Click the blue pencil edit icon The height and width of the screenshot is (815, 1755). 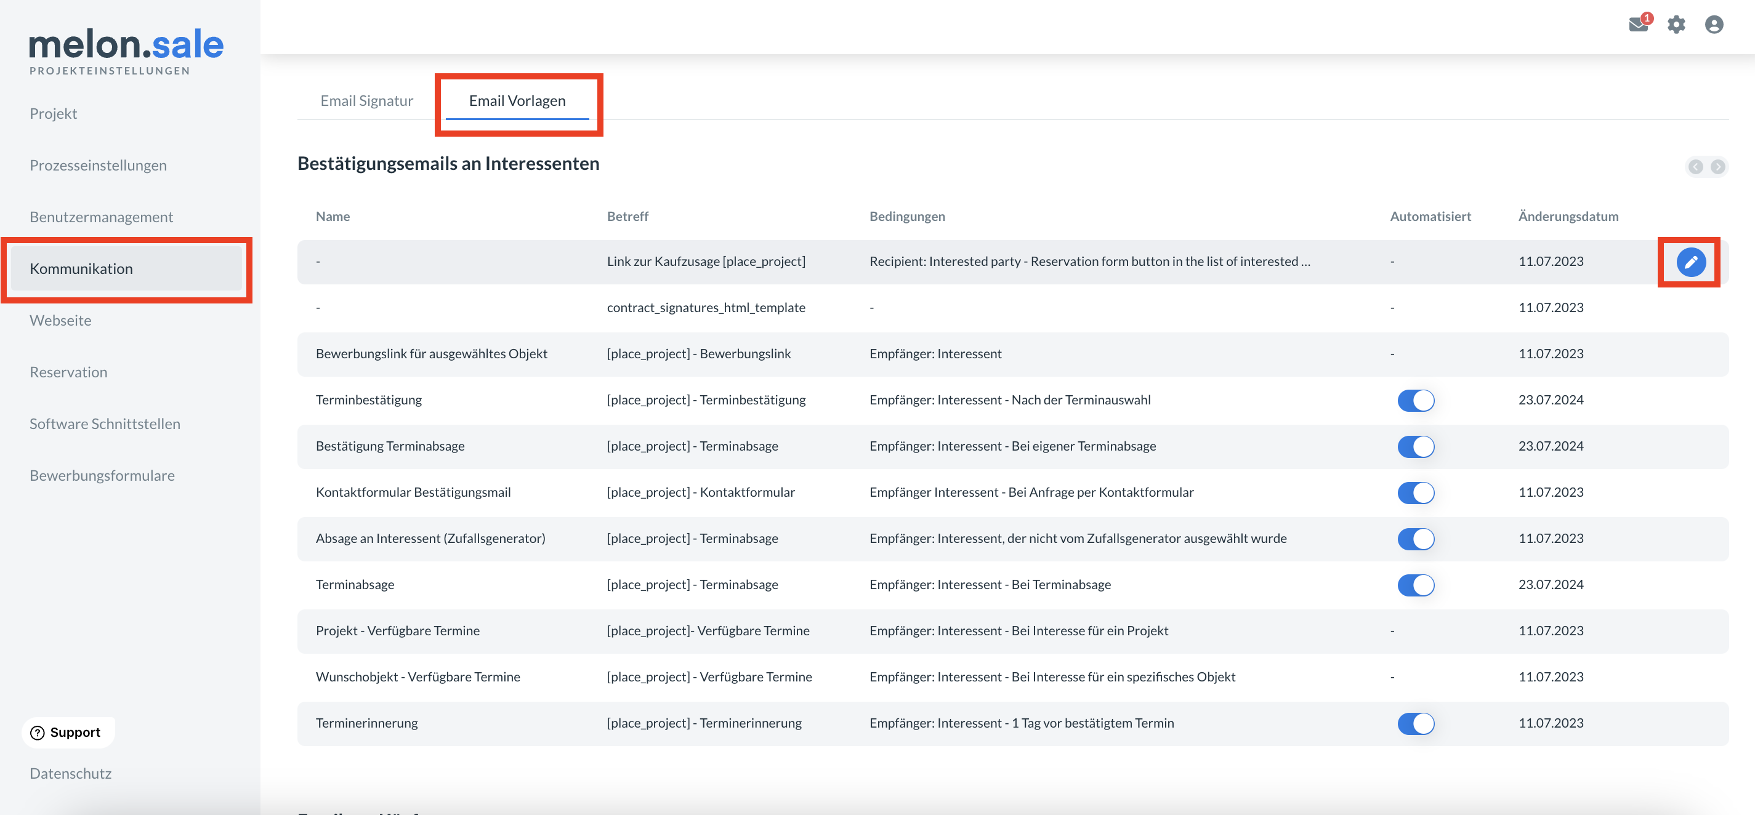tap(1690, 262)
